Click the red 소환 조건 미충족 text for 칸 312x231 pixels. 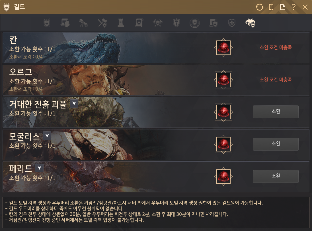(x=276, y=47)
